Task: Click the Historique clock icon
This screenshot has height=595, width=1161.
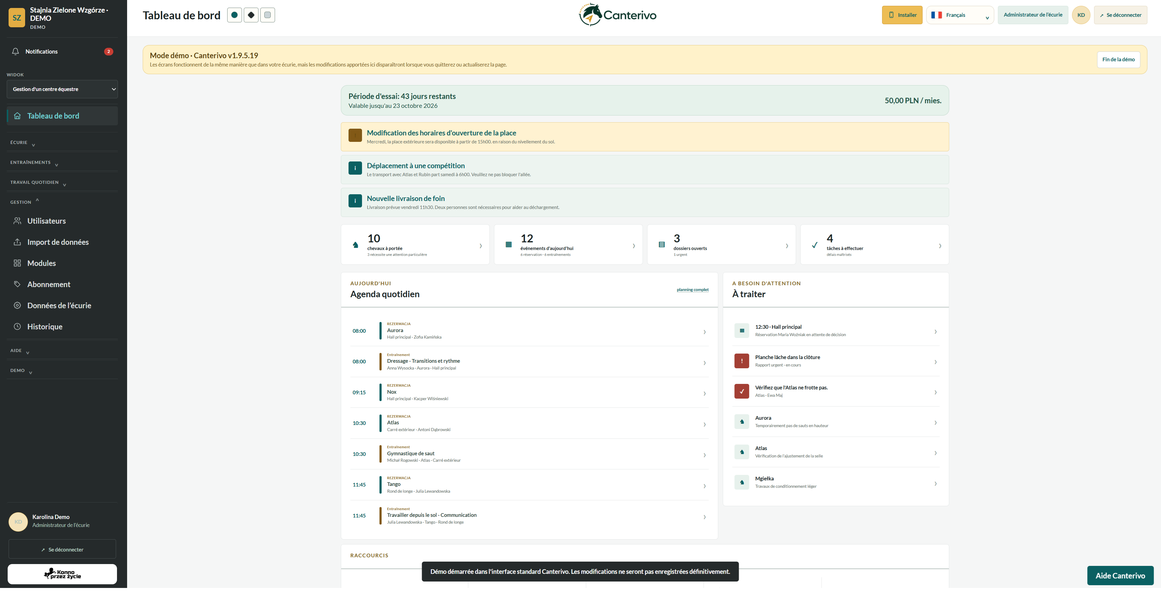Action: (x=17, y=327)
